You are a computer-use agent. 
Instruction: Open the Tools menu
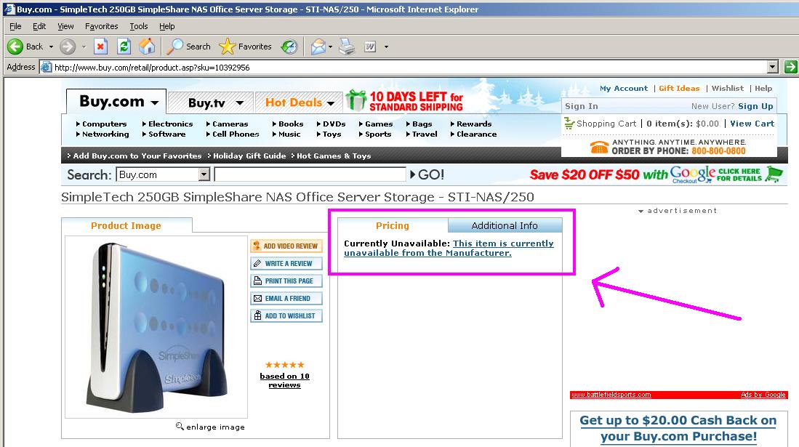click(x=139, y=26)
